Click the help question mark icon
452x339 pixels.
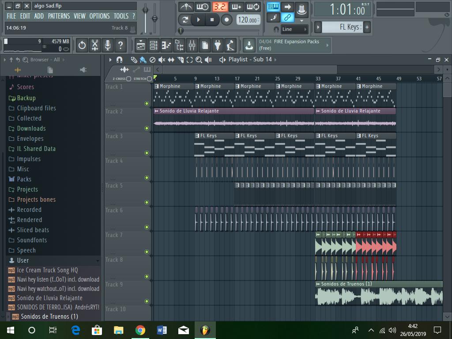tap(121, 45)
